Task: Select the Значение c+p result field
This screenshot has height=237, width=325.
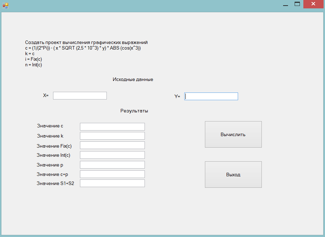Action: [x=112, y=174]
